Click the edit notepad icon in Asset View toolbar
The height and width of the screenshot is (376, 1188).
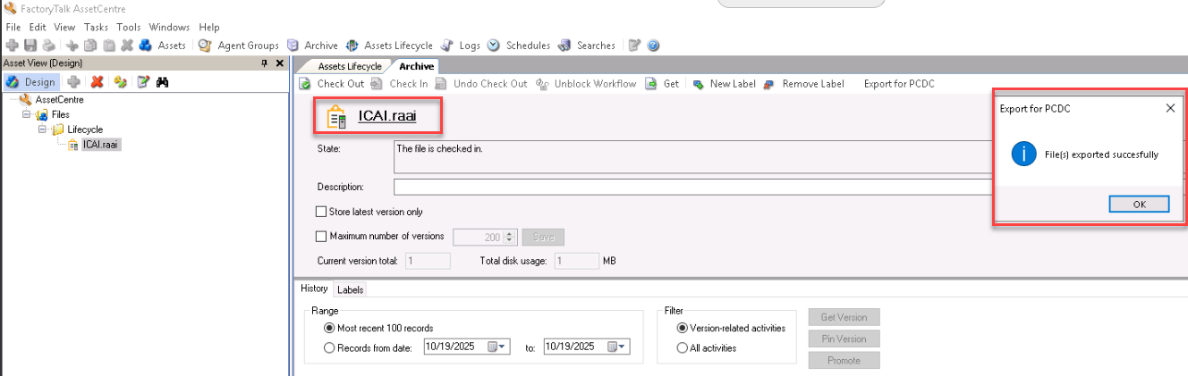[x=143, y=81]
